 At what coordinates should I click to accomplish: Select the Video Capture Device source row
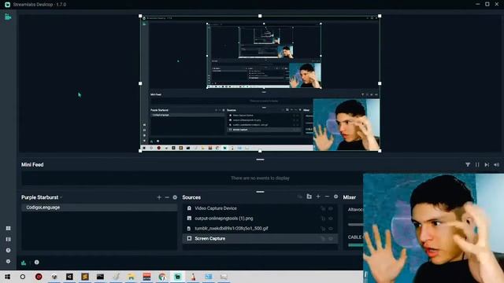pos(261,208)
